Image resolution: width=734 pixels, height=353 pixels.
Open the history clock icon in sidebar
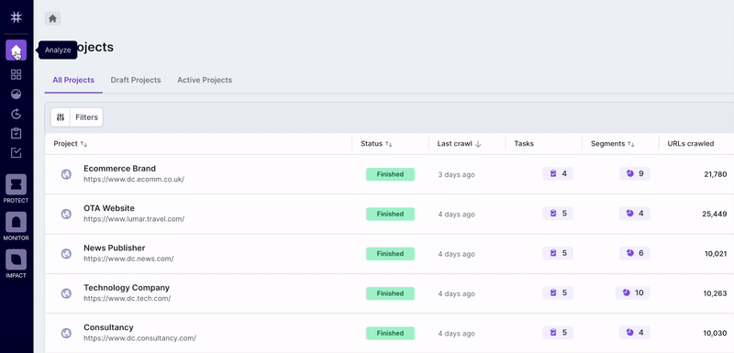coord(16,114)
